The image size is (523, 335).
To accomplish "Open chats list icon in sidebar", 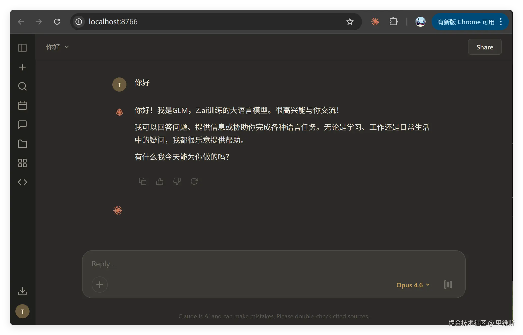I will pos(22,124).
